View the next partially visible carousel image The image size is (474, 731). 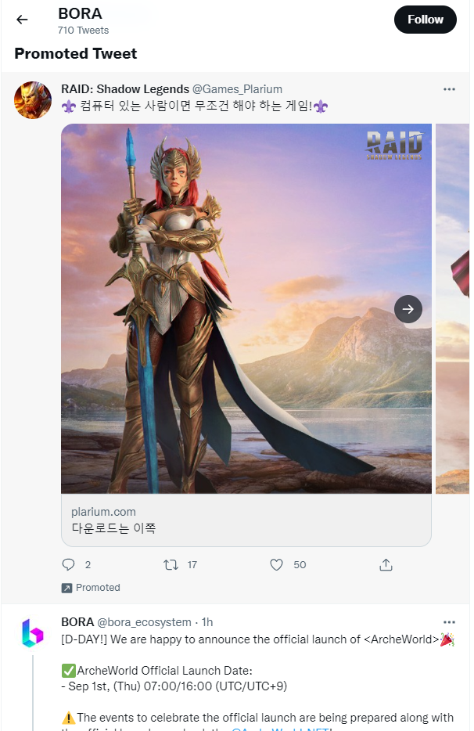452,308
